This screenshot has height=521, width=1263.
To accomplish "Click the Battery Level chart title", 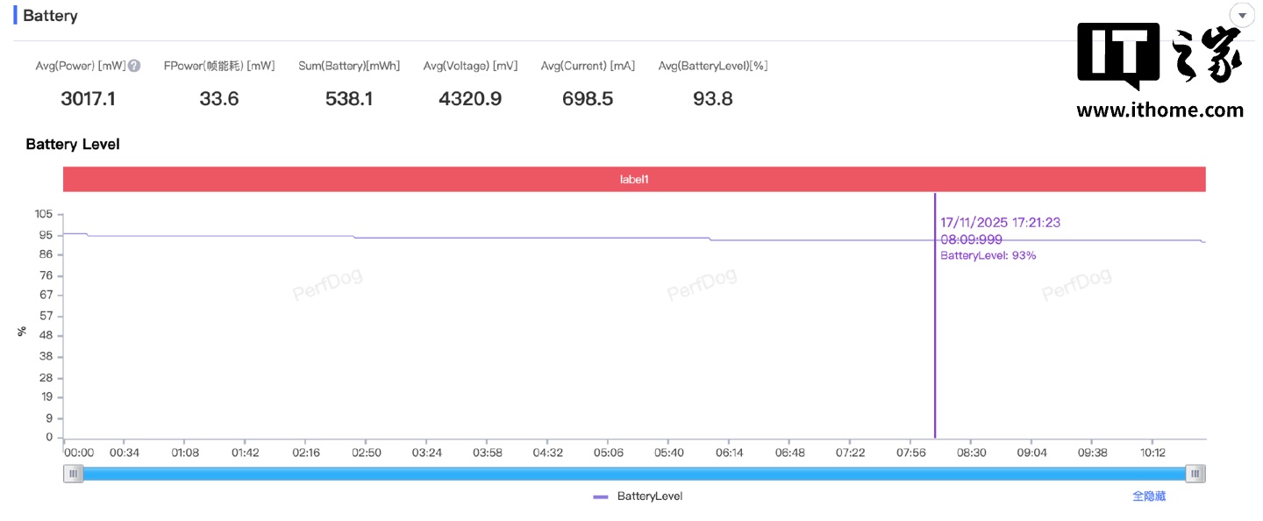I will [x=73, y=144].
